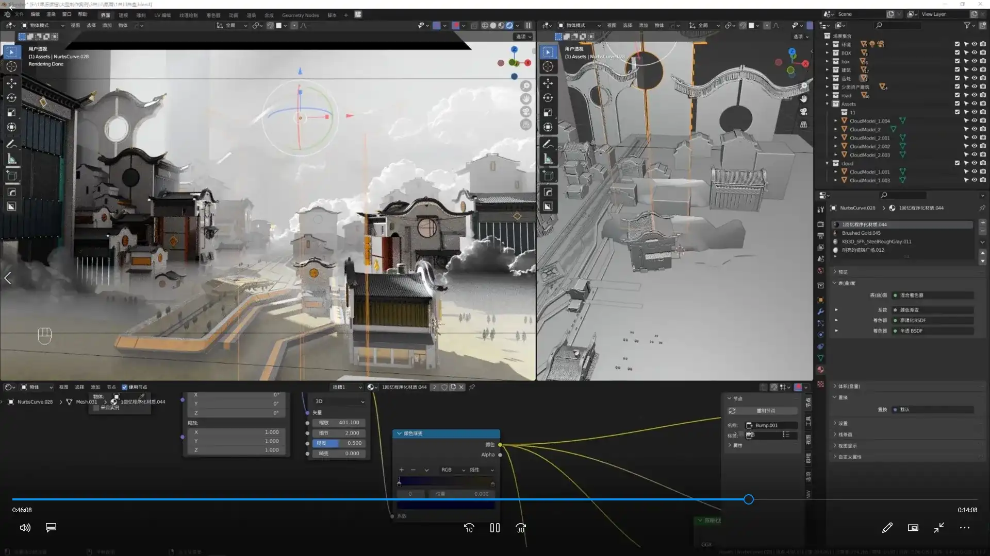Click the 重制节点 button in node panel
Viewport: 990px width, 556px height.
point(765,411)
